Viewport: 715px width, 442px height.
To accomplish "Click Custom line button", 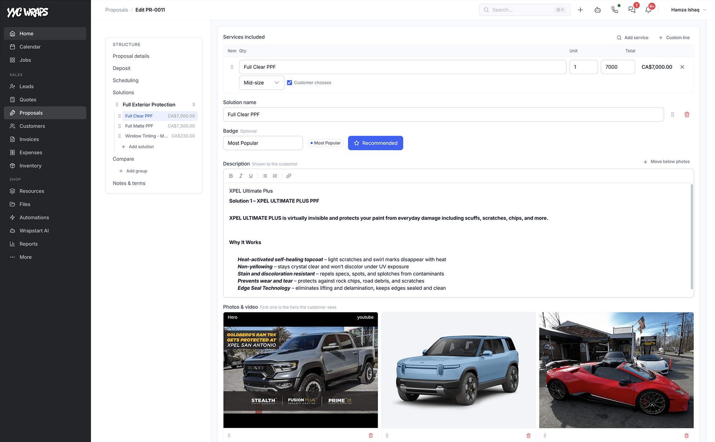I will click(x=674, y=37).
